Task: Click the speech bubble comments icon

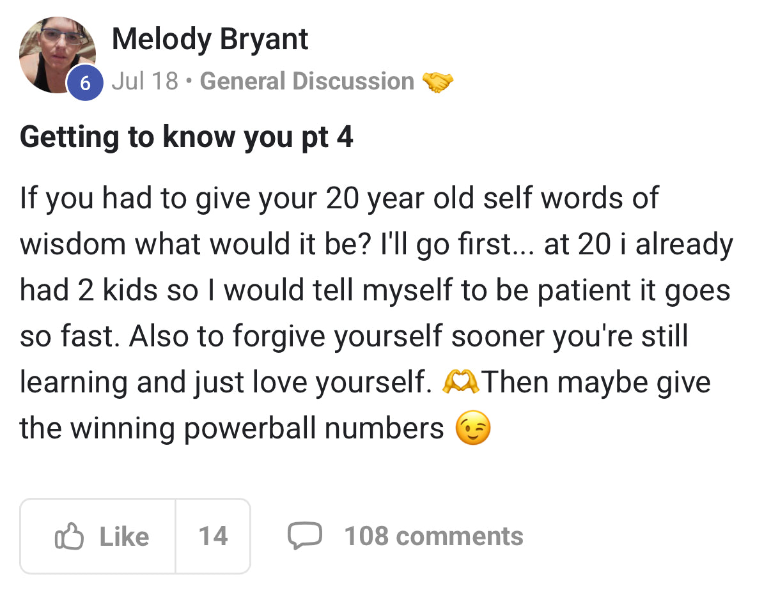Action: pos(304,536)
